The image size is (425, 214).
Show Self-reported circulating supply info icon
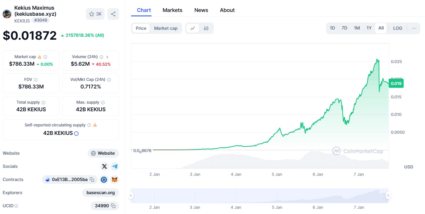click(x=89, y=125)
